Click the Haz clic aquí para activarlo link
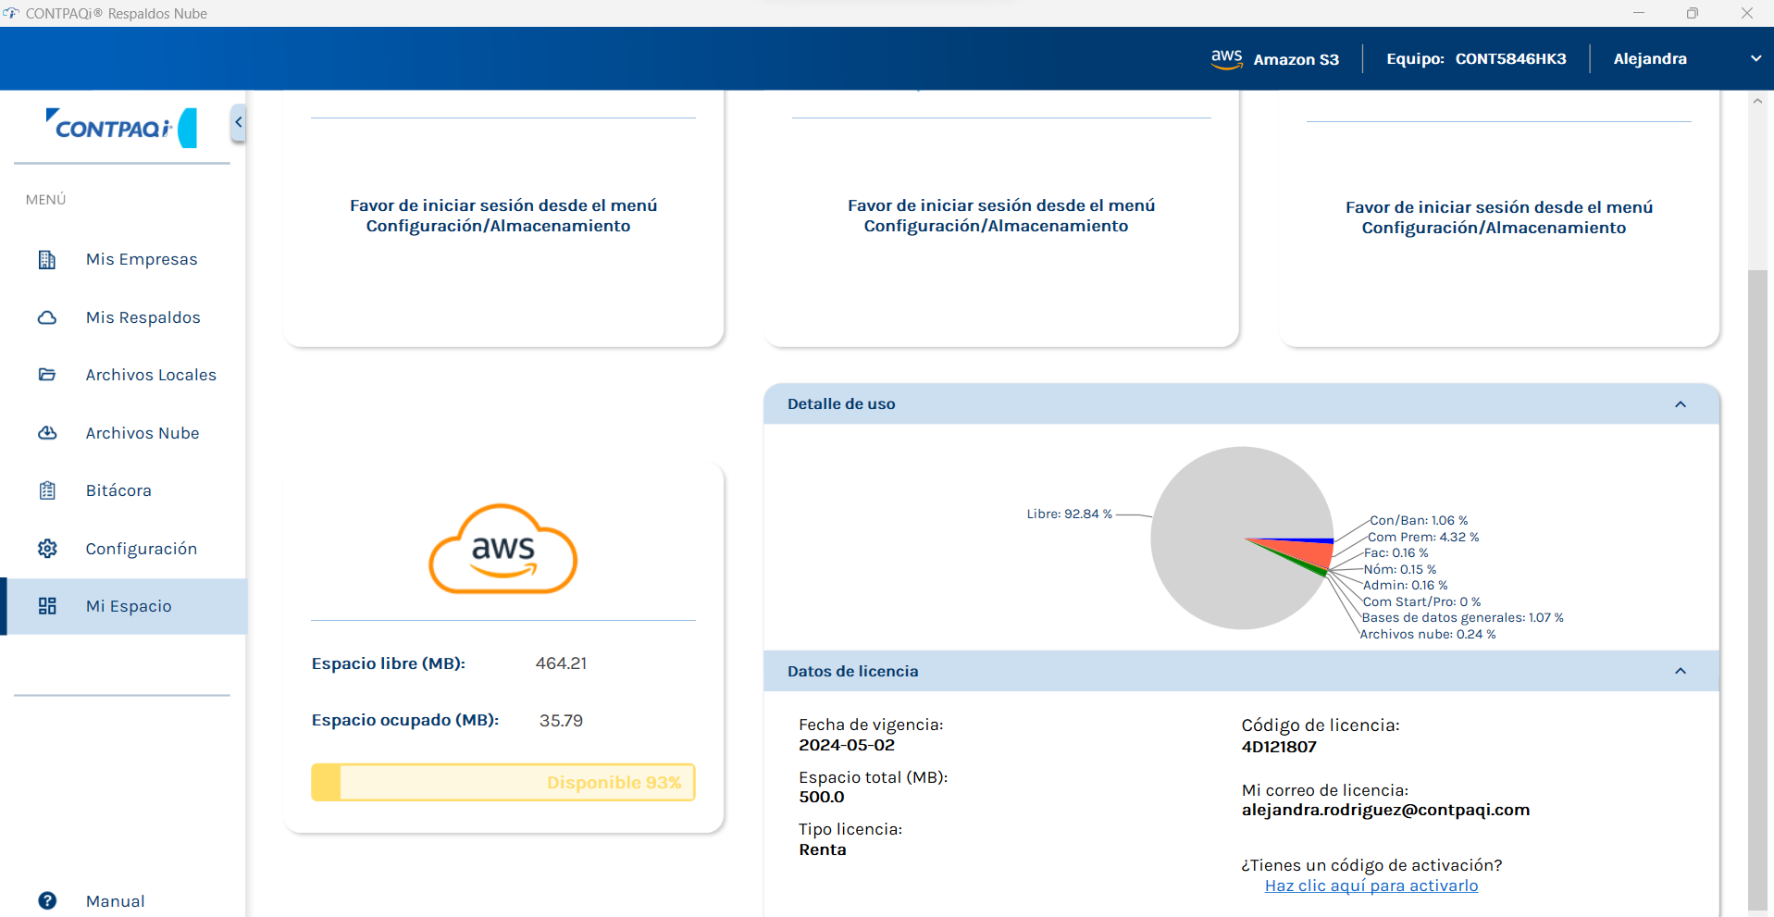 (1371, 886)
